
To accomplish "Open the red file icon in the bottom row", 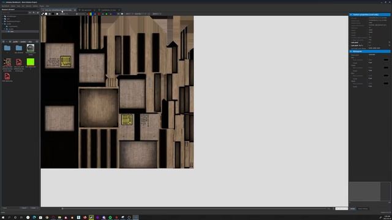I will (7, 76).
